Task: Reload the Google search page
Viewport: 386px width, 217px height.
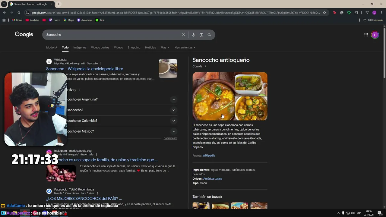Action: (x=19, y=13)
